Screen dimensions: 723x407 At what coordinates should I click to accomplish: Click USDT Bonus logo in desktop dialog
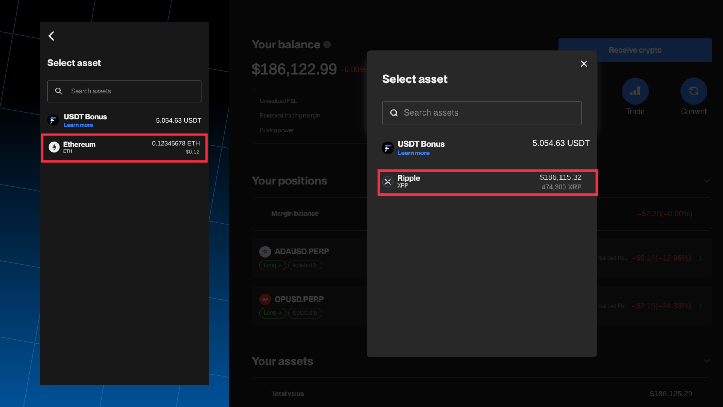pos(388,148)
